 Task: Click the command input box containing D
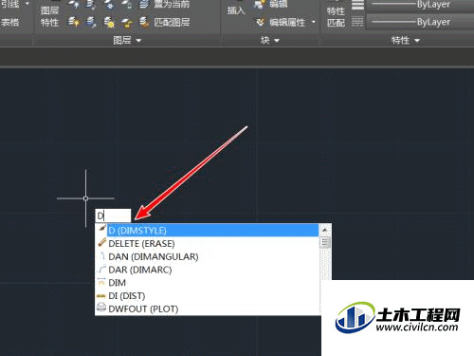113,215
